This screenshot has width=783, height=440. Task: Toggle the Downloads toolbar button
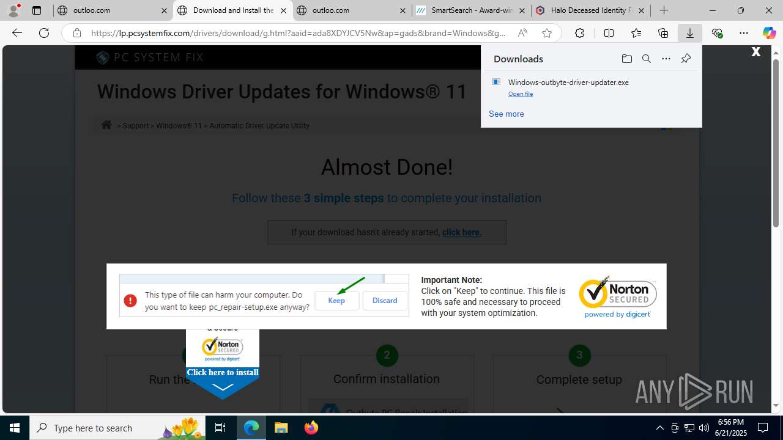[x=690, y=33]
